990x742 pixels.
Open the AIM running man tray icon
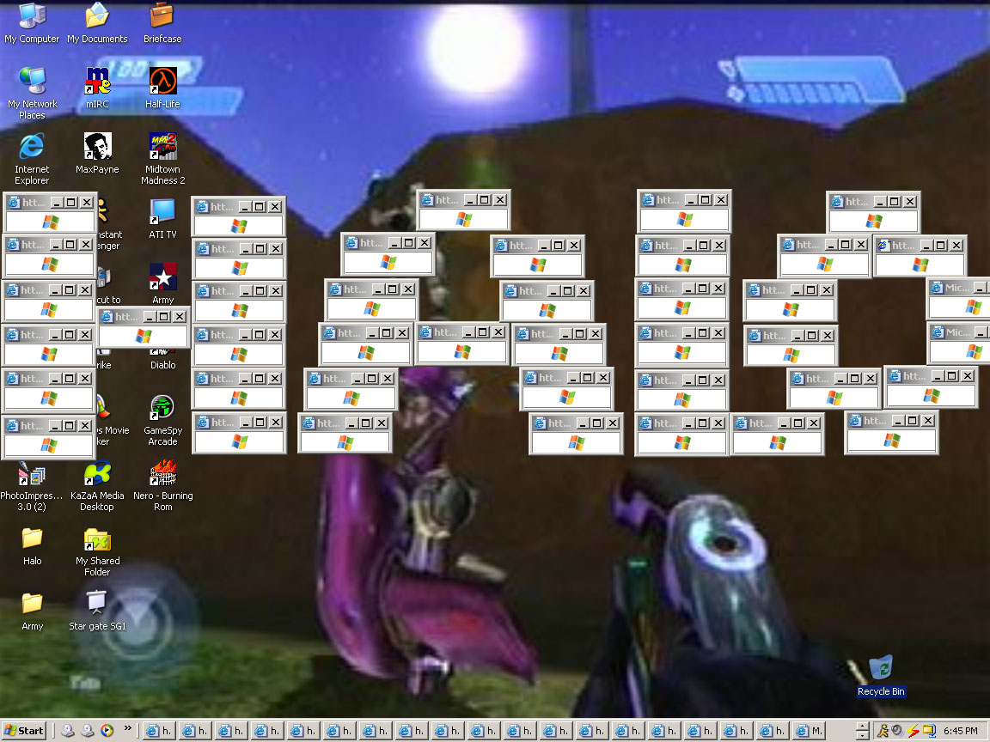coord(883,731)
